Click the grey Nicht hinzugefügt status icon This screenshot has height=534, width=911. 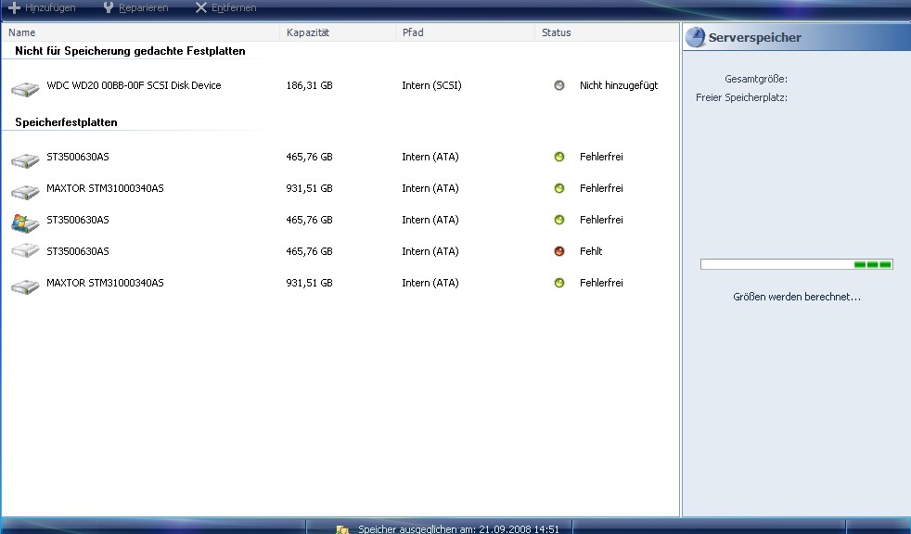point(558,85)
